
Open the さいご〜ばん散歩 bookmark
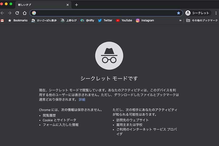coord(44,20)
